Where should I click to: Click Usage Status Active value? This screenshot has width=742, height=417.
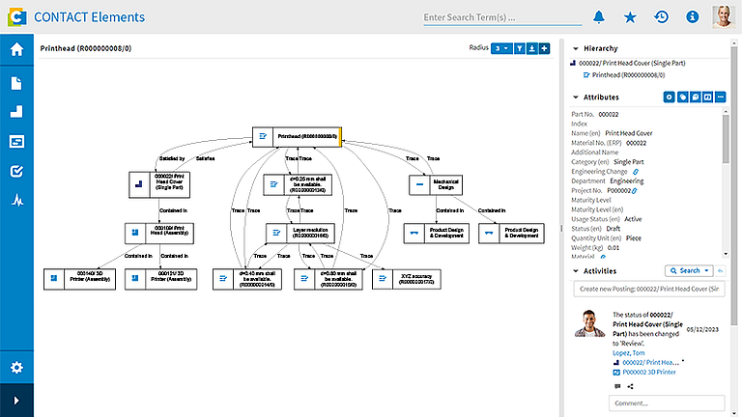click(633, 219)
